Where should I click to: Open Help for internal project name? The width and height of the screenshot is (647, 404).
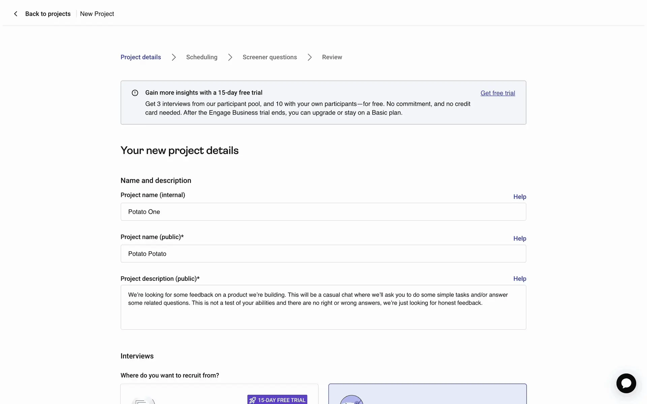point(520,197)
